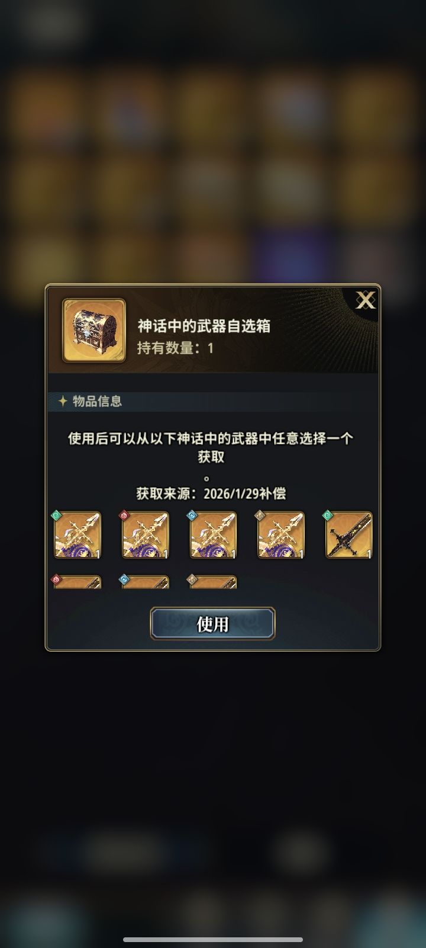Image resolution: width=426 pixels, height=948 pixels.
Task: Tap the 获取来源 2026/1/29补偿 line
Action: coord(211,494)
